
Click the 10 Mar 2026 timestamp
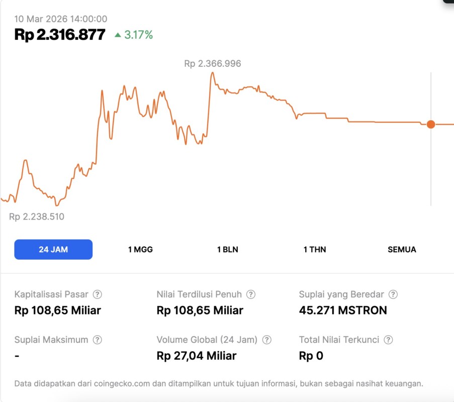tap(60, 19)
